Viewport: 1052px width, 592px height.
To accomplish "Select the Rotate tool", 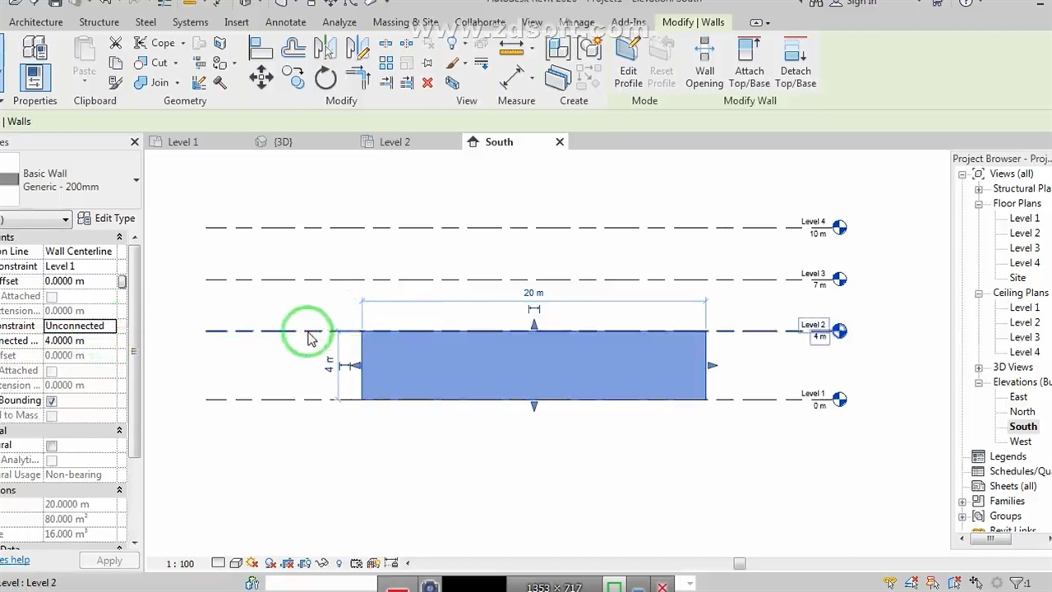I will (x=325, y=79).
